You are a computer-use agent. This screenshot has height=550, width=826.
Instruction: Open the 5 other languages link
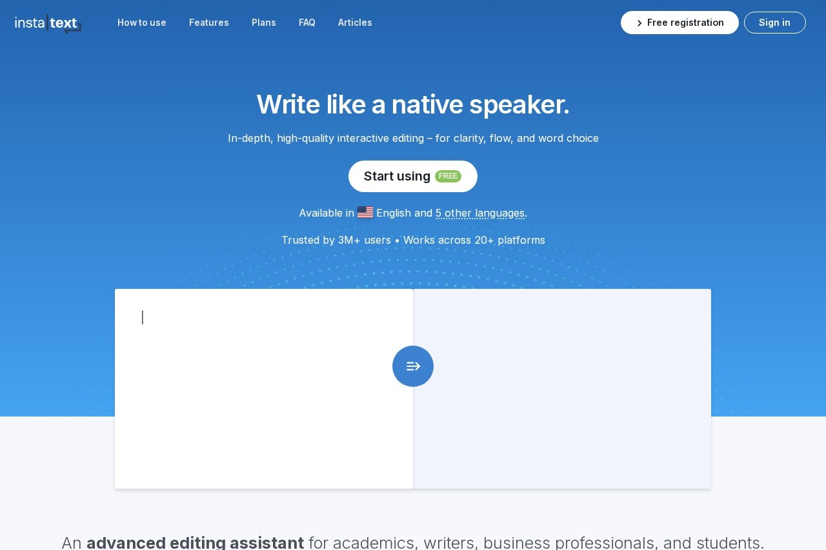(x=480, y=213)
